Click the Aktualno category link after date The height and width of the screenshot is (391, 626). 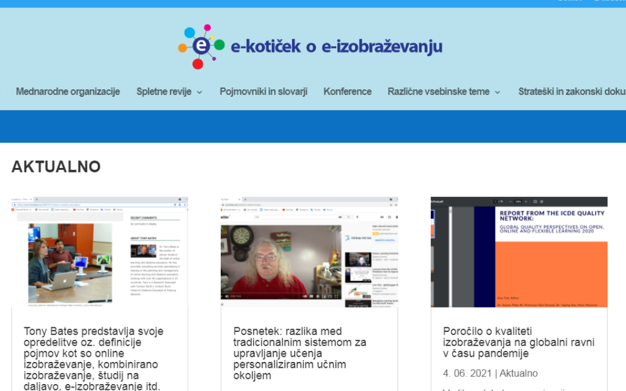click(518, 374)
